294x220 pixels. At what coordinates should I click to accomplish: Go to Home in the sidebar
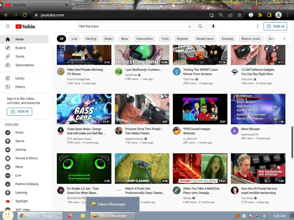24,39
